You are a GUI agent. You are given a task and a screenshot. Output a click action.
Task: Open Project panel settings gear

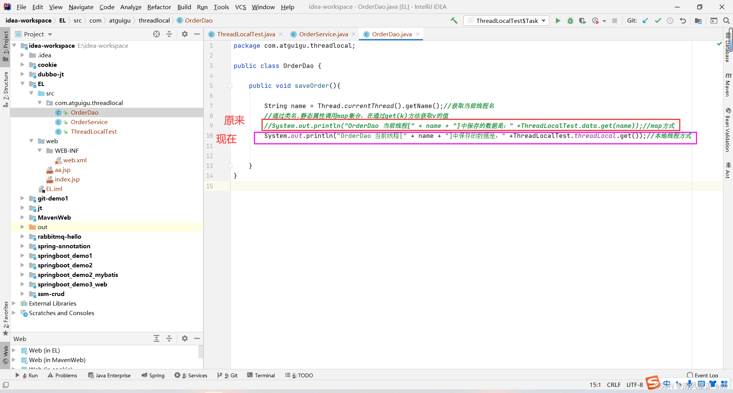coord(185,34)
